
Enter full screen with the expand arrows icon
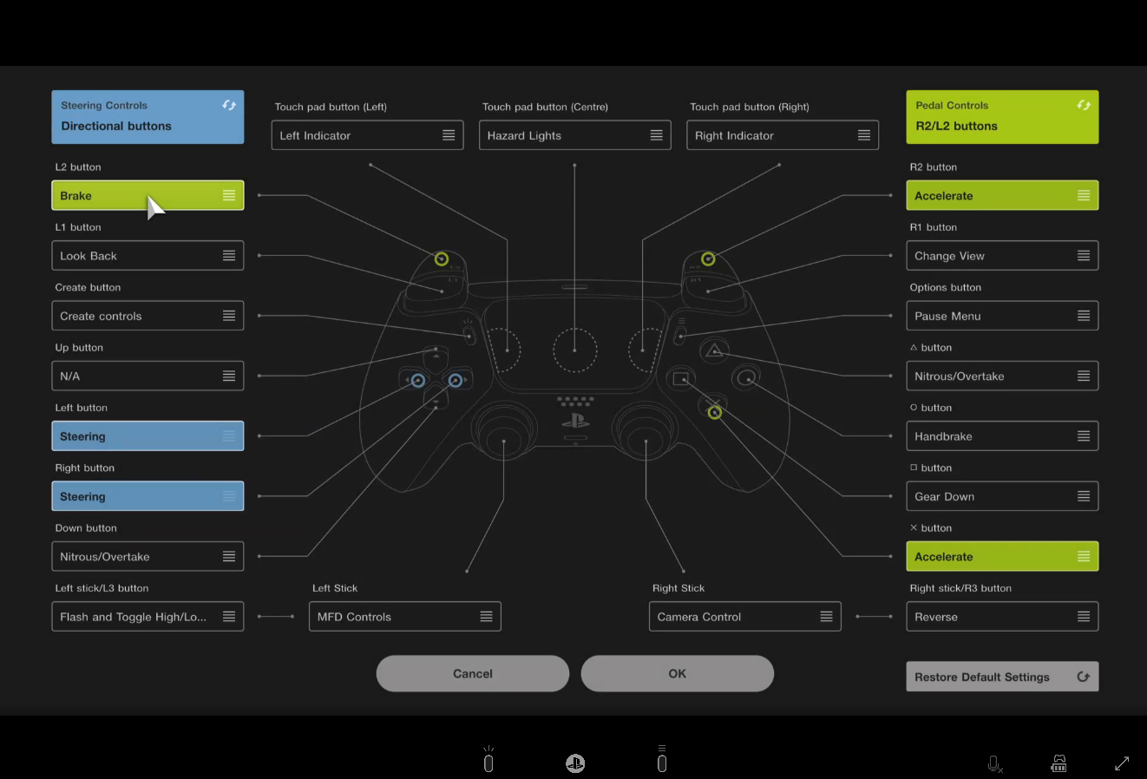[1122, 763]
